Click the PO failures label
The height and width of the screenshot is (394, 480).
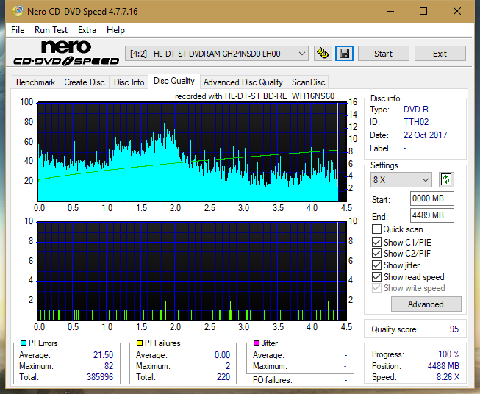coord(273,380)
